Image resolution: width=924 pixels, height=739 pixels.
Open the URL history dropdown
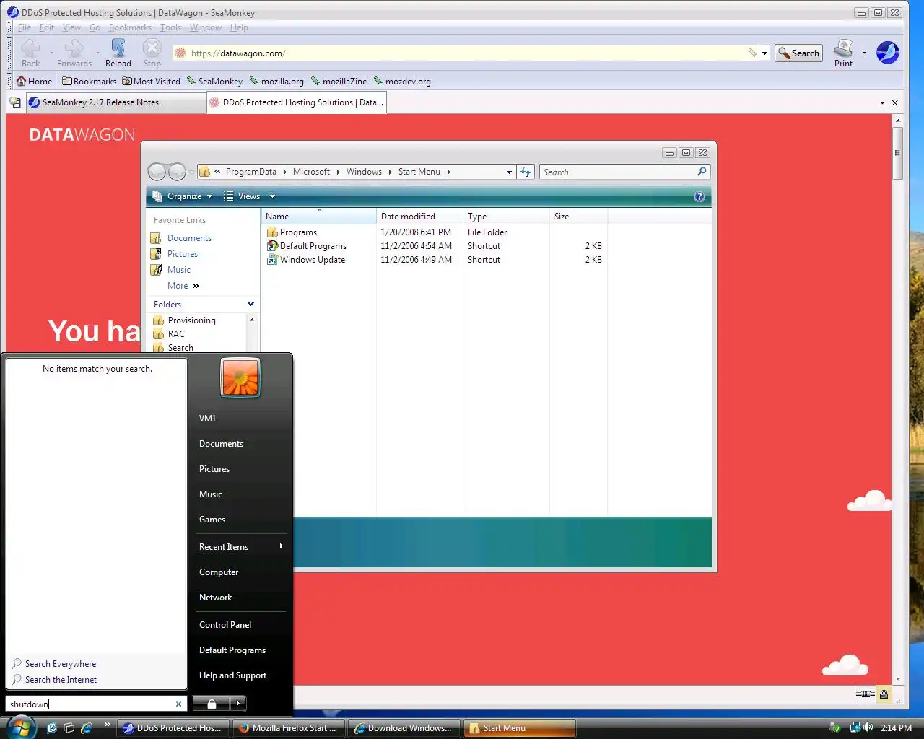click(764, 53)
